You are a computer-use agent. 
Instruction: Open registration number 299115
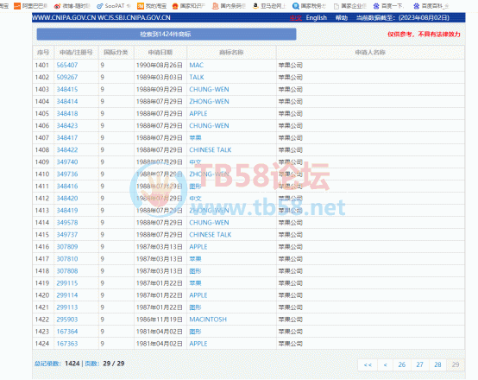coord(67,283)
